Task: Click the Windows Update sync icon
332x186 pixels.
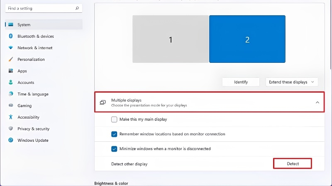Action: (x=11, y=140)
